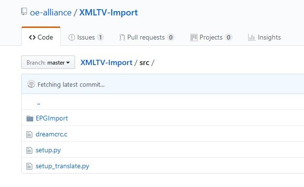Switch to the Insights tab

pyautogui.click(x=264, y=37)
